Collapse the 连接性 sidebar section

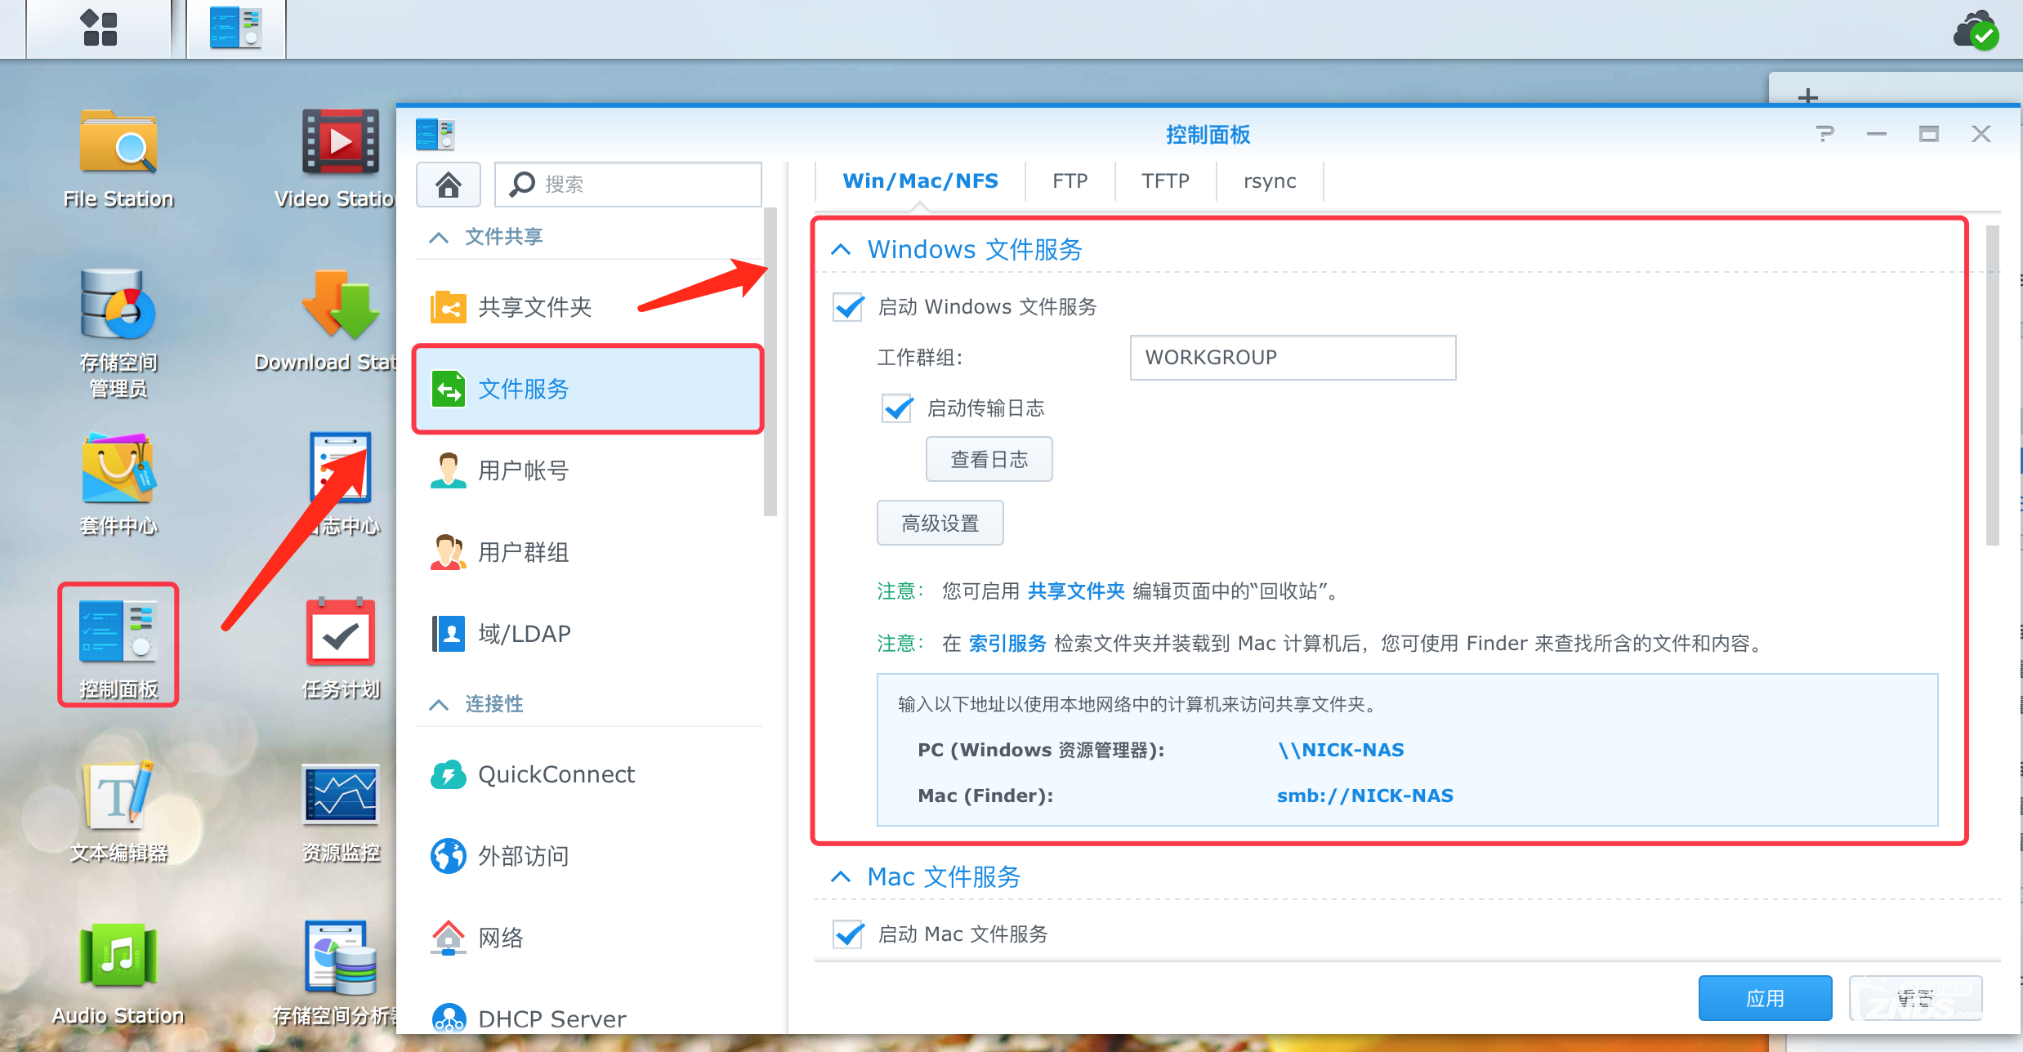439,704
